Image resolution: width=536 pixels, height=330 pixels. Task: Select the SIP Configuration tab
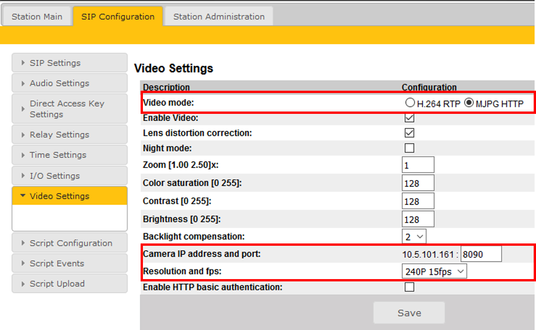tap(118, 17)
